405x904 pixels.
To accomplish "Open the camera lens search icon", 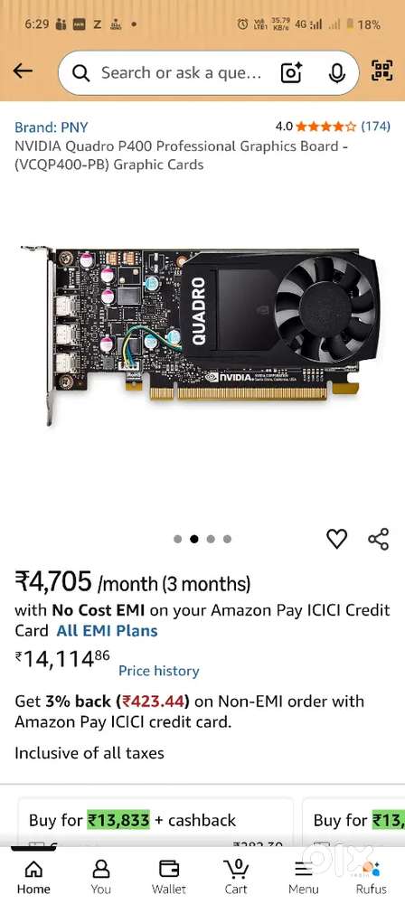I will pos(292,72).
